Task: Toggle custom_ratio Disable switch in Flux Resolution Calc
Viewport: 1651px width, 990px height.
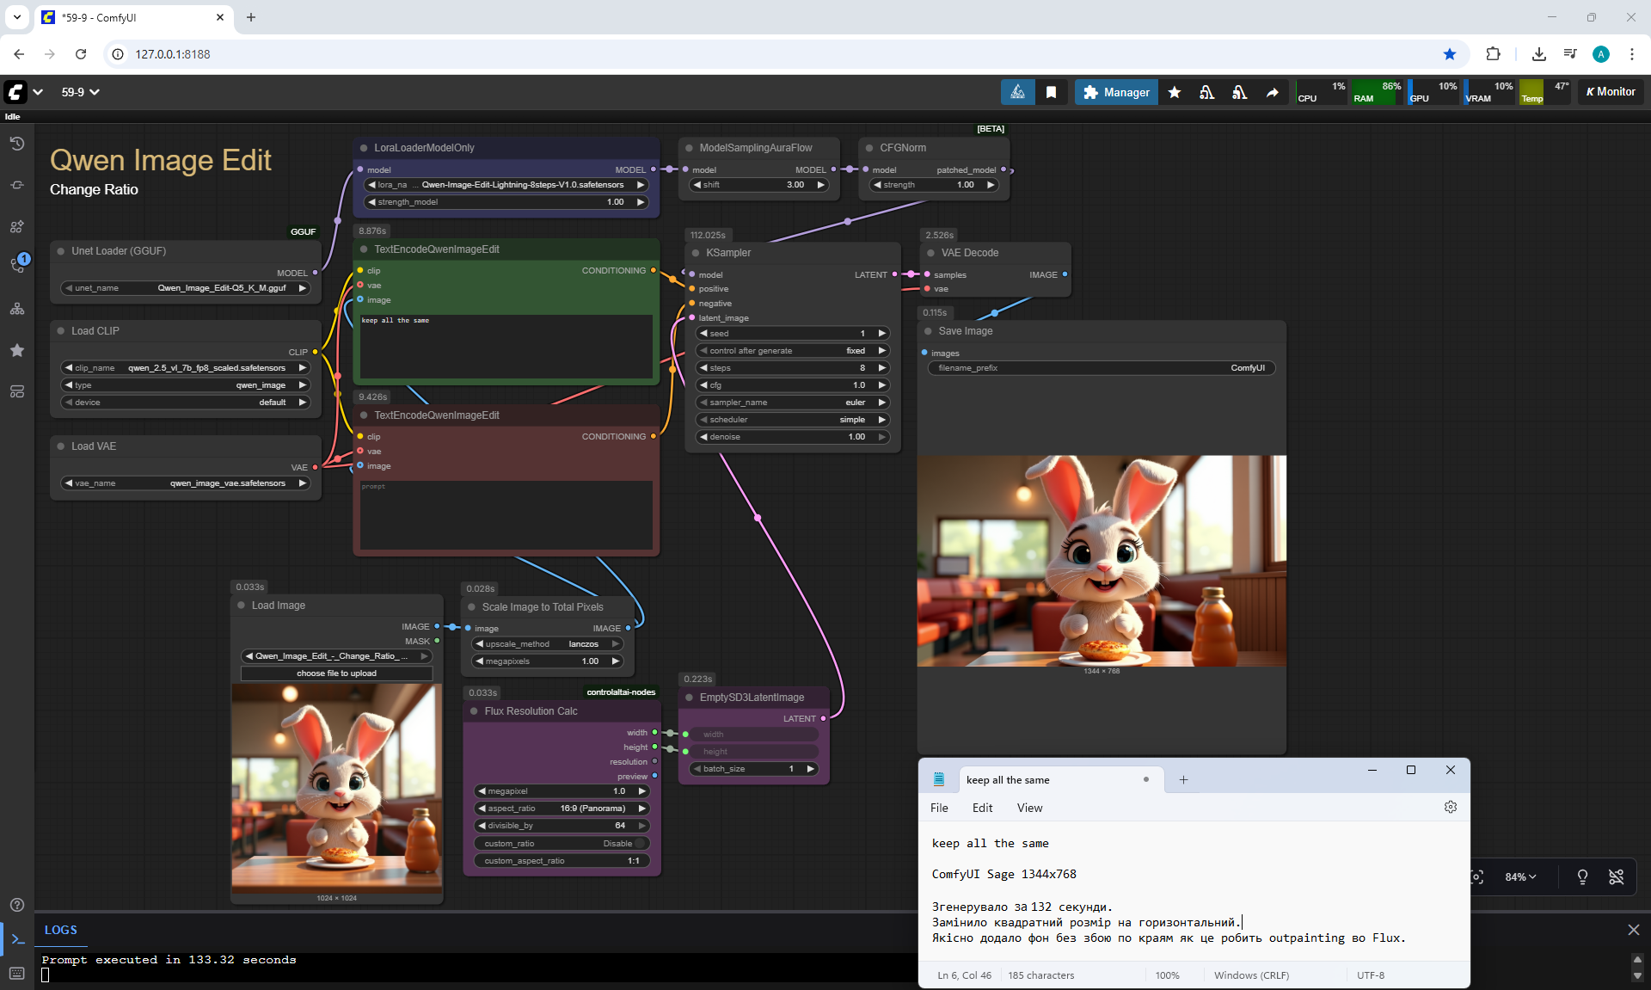Action: tap(562, 843)
